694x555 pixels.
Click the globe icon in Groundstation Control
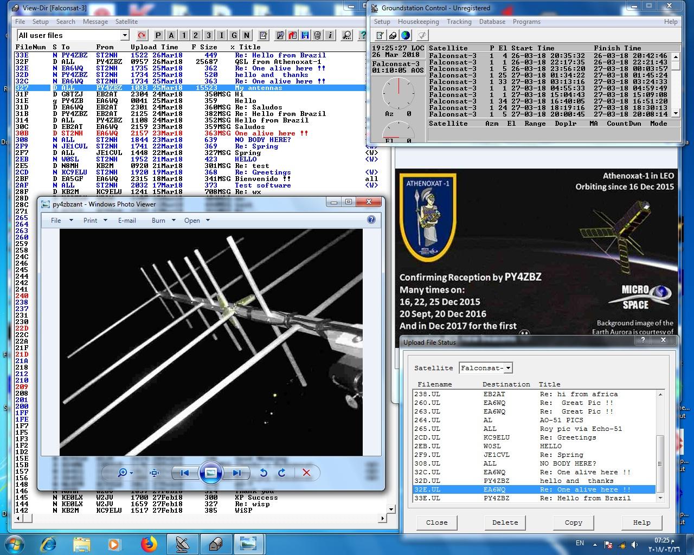(406, 36)
